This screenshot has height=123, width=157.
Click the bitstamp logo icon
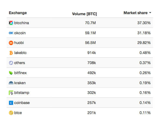[11, 93]
